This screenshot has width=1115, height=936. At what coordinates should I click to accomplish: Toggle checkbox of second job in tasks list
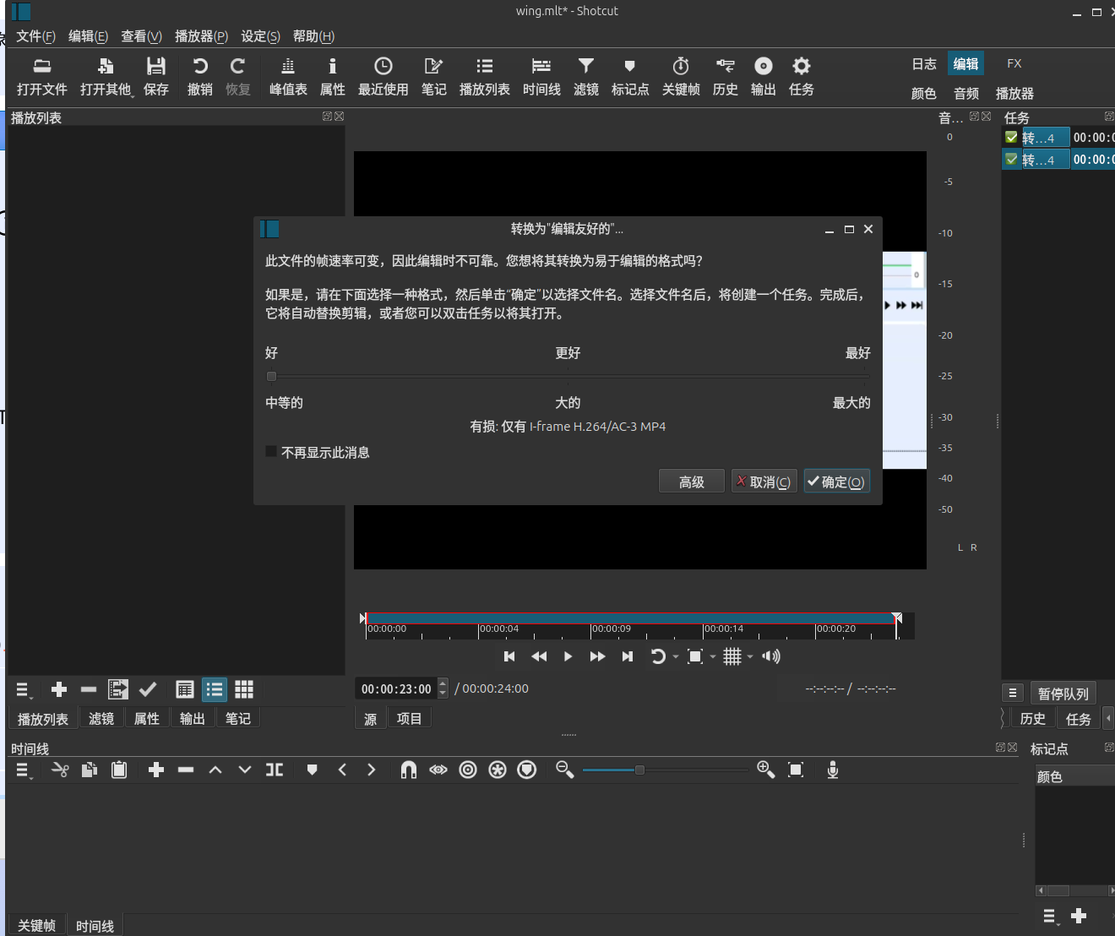1011,159
